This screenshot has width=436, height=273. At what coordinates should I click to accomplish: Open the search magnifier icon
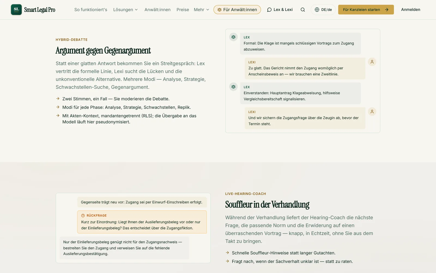tap(303, 10)
